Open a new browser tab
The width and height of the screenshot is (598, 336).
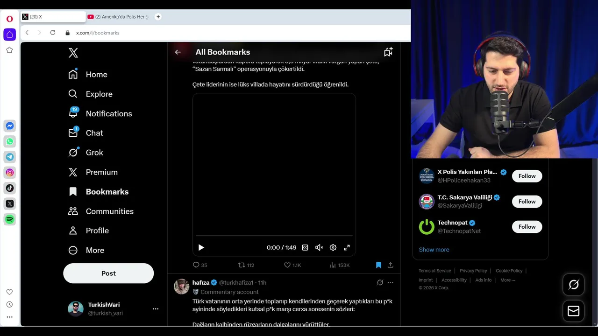pyautogui.click(x=158, y=17)
